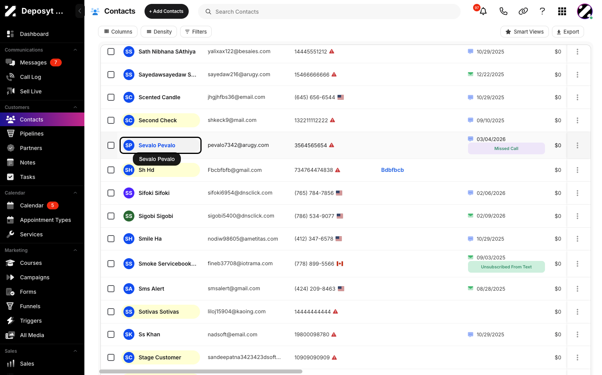Click the SK avatar of Ss Khan

click(129, 334)
